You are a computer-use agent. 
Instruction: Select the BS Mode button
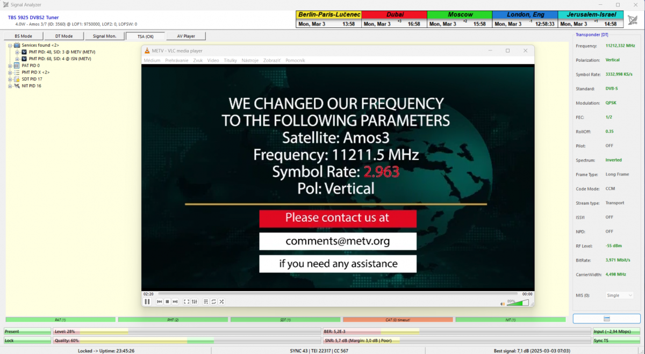[x=23, y=35]
